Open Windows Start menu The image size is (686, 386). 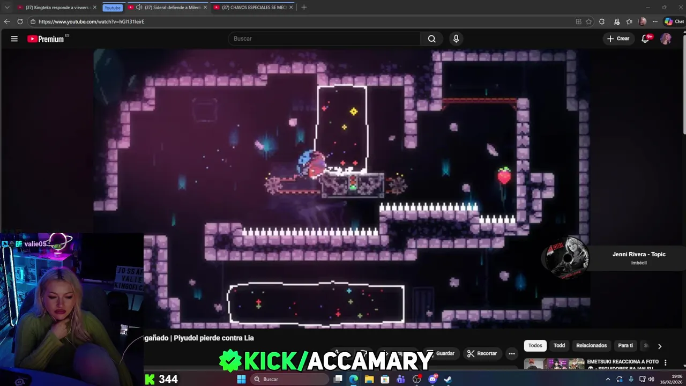click(241, 379)
